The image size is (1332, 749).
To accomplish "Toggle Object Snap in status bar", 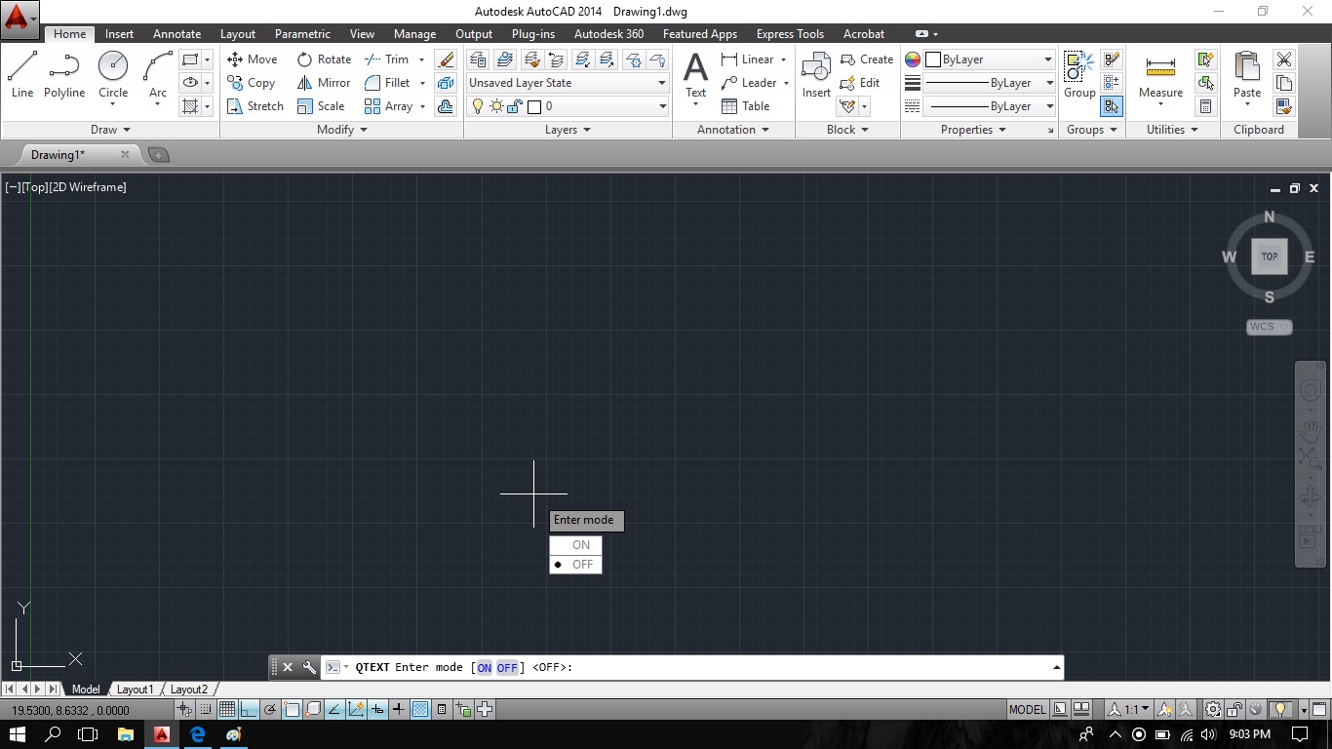I will point(292,710).
